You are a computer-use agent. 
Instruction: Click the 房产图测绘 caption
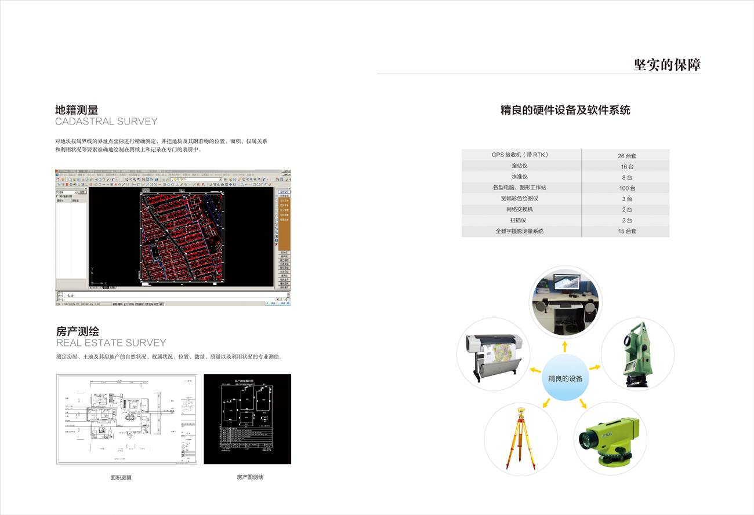(250, 477)
